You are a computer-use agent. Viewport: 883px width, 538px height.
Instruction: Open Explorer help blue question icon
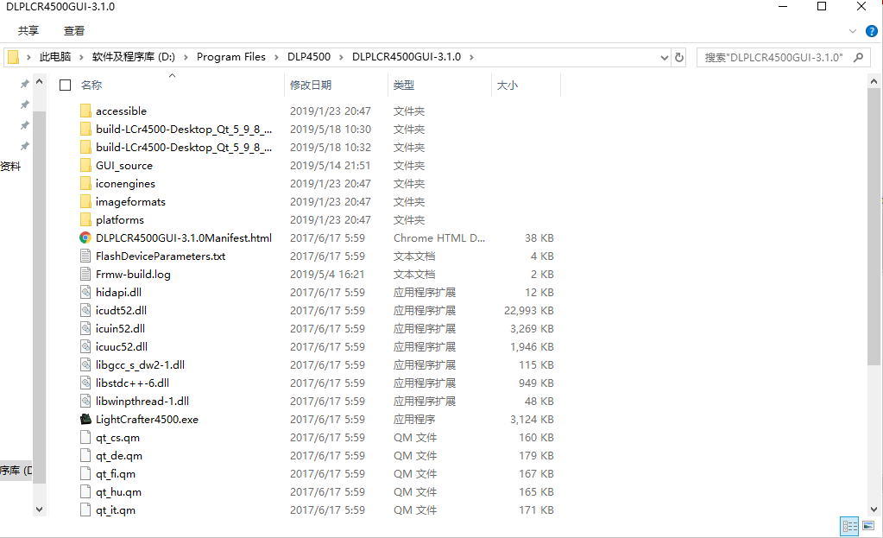(x=871, y=31)
